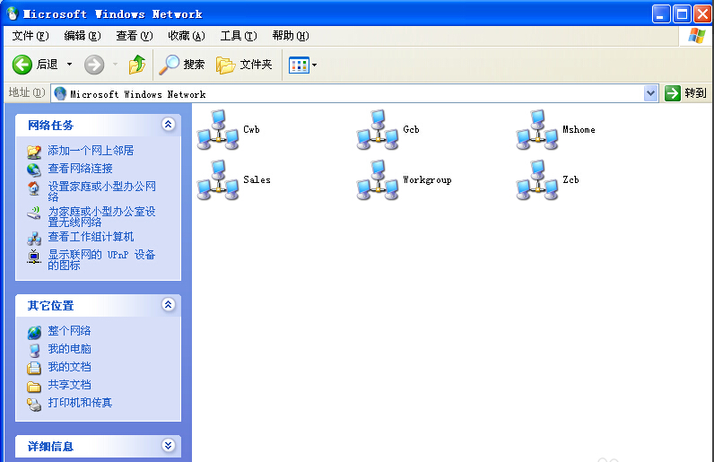
Task: Select the Sales workgroup icon
Action: pos(218,180)
